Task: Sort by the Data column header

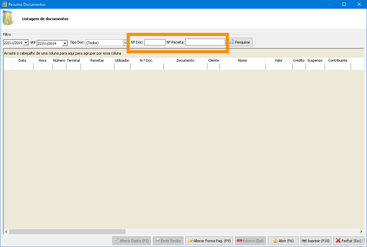Action: coord(22,61)
